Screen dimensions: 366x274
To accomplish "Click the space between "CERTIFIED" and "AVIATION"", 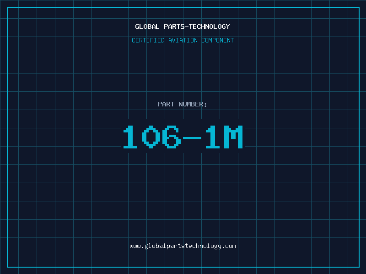I will click(166, 41).
